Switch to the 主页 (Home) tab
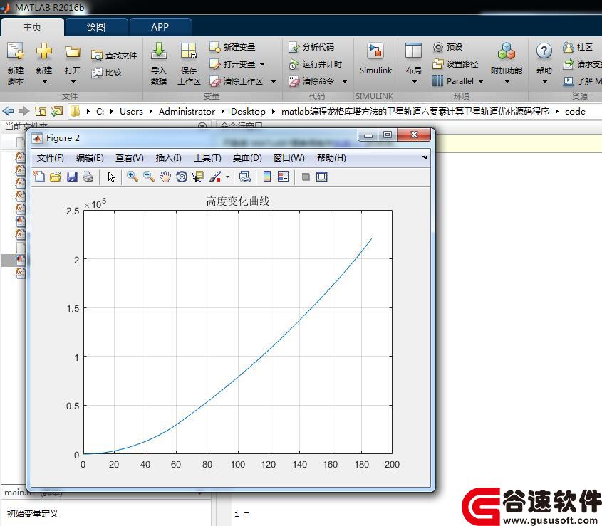Image resolution: width=602 pixels, height=526 pixels. pyautogui.click(x=32, y=27)
